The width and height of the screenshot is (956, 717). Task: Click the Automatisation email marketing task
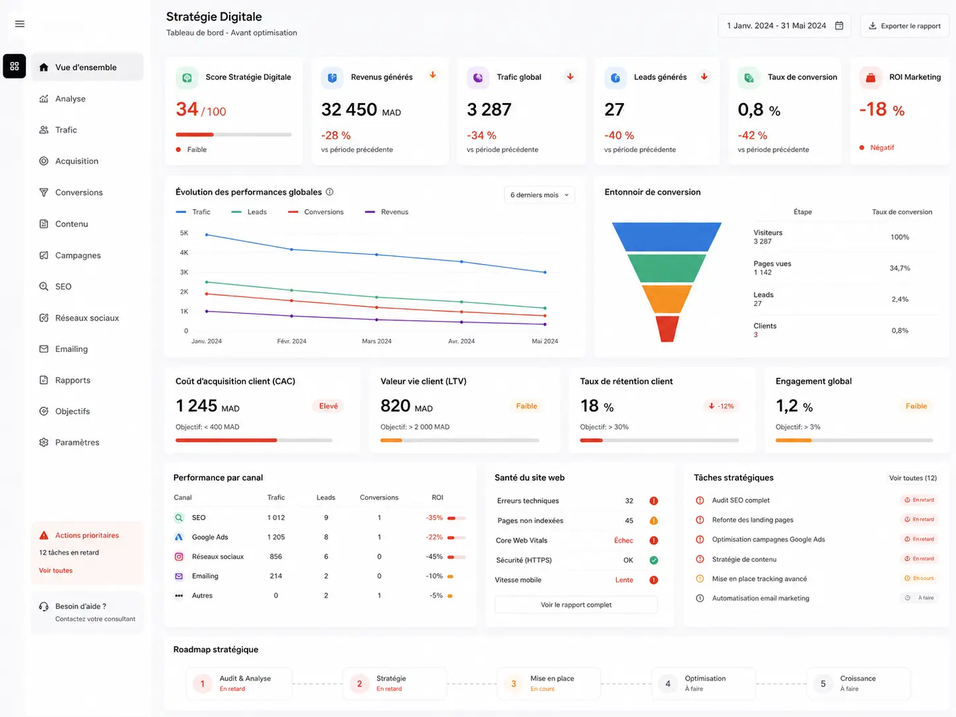[760, 598]
